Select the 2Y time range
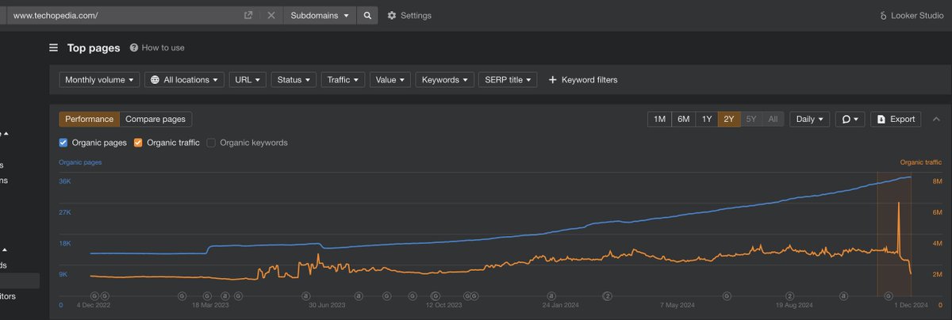 pyautogui.click(x=729, y=119)
